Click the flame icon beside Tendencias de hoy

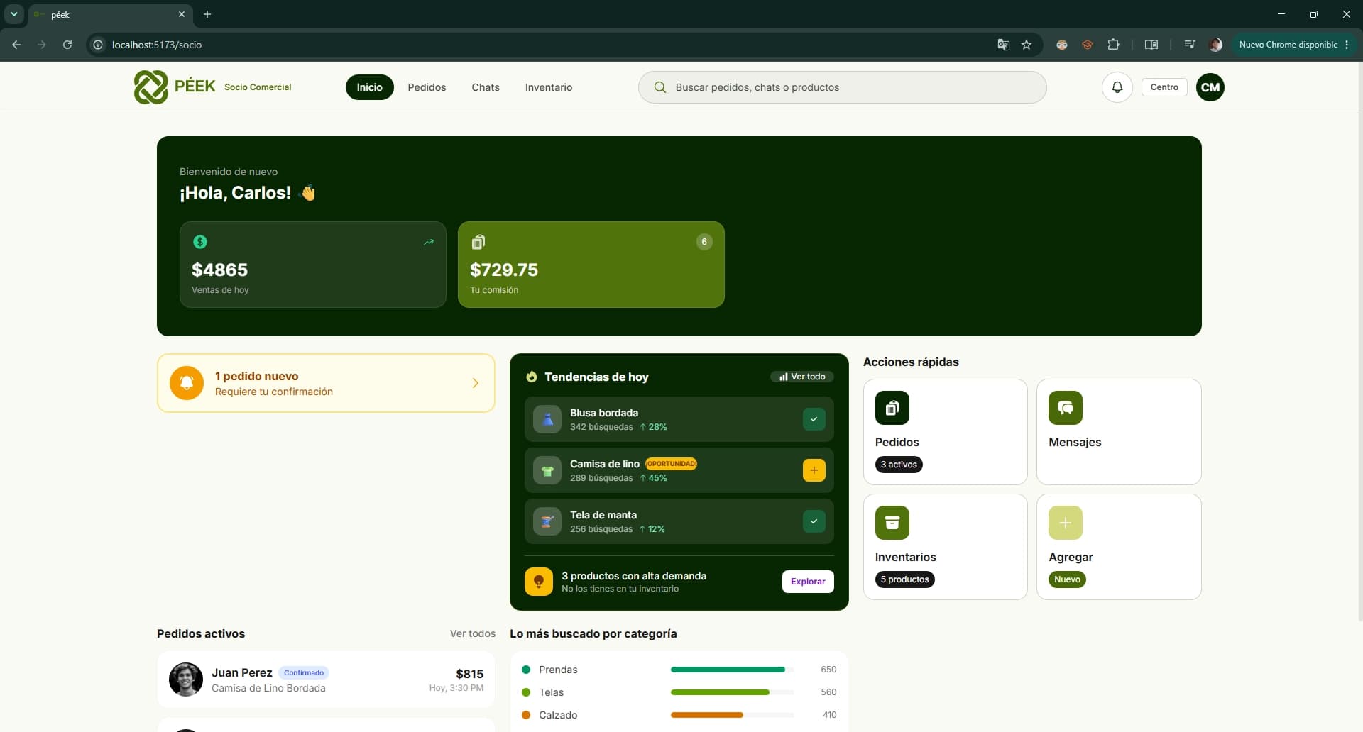(531, 377)
